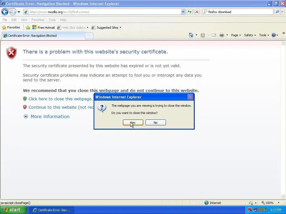Click the Internet security zone indicator

pyautogui.click(x=213, y=203)
